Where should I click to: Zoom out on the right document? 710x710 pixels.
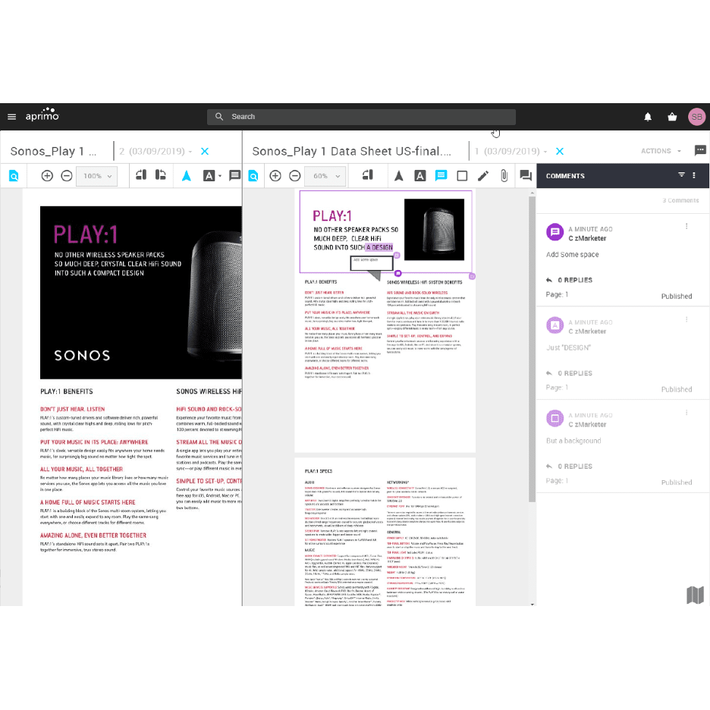(x=295, y=176)
